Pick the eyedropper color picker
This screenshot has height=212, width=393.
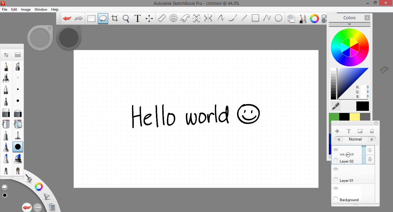pyautogui.click(x=335, y=106)
